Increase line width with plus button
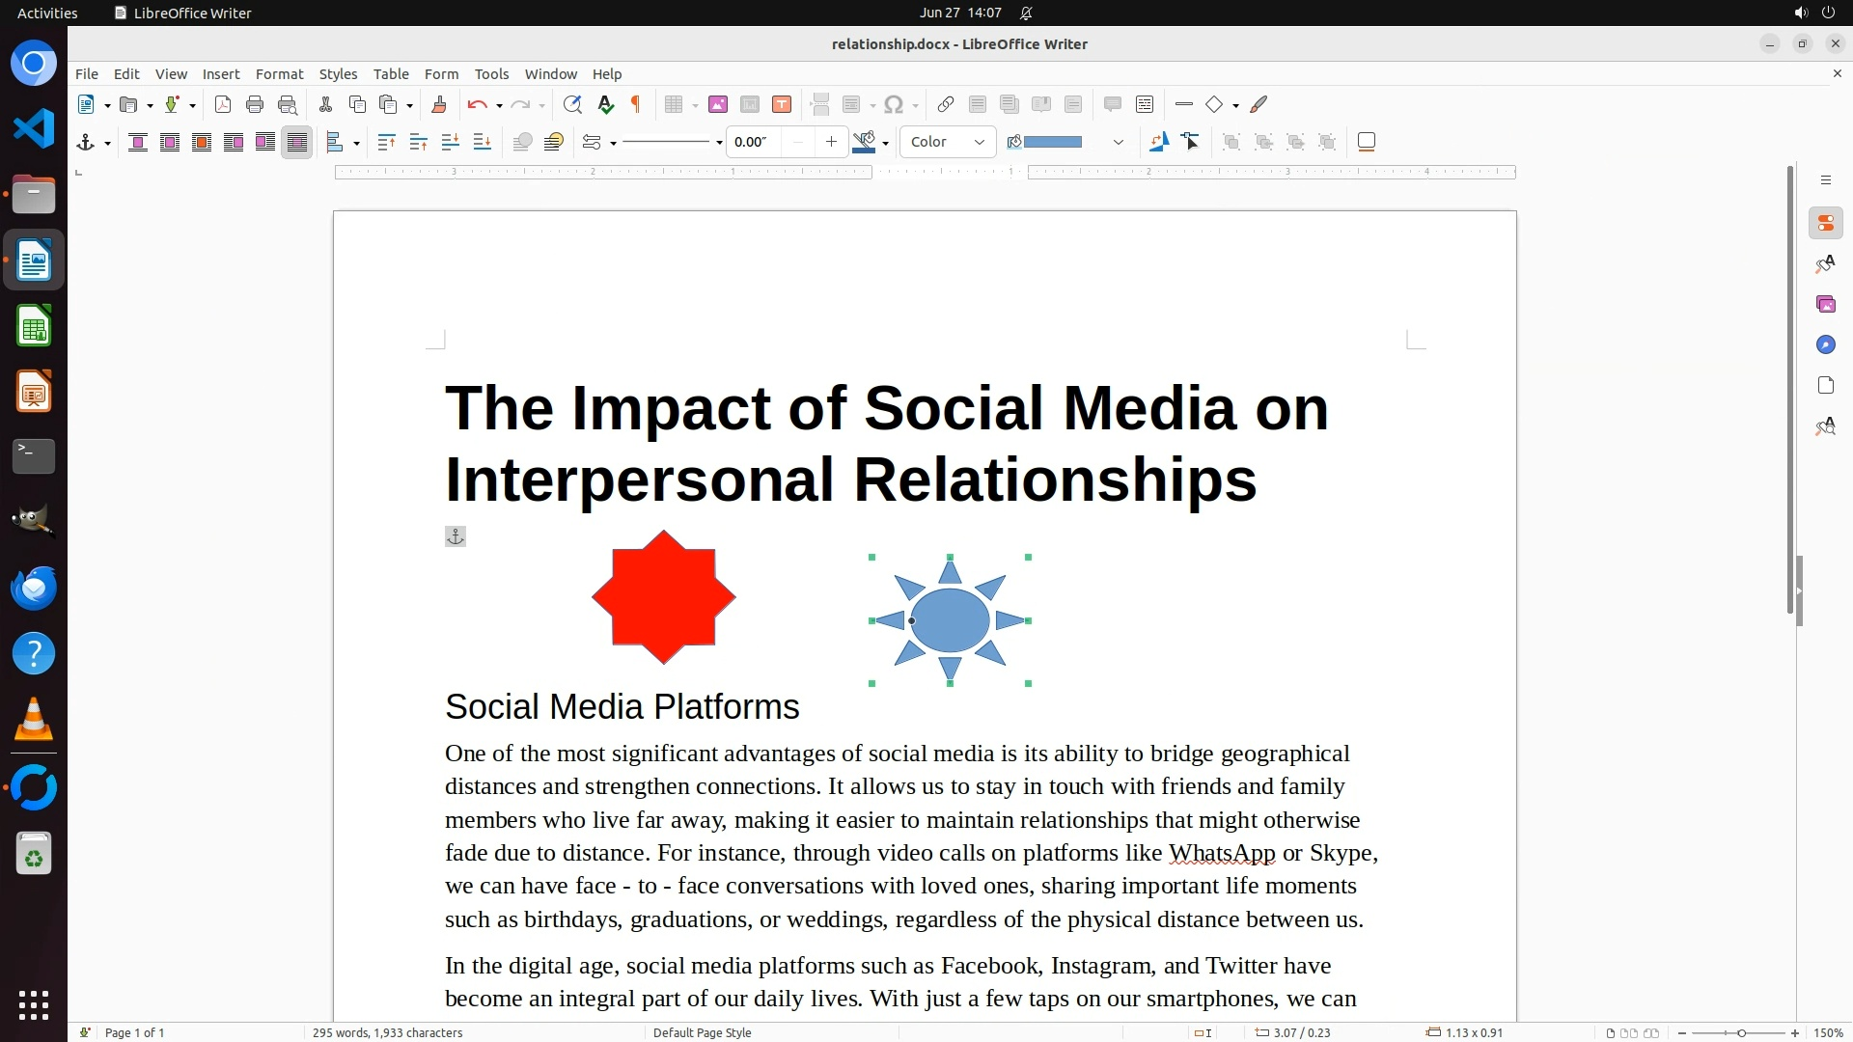 pos(831,142)
